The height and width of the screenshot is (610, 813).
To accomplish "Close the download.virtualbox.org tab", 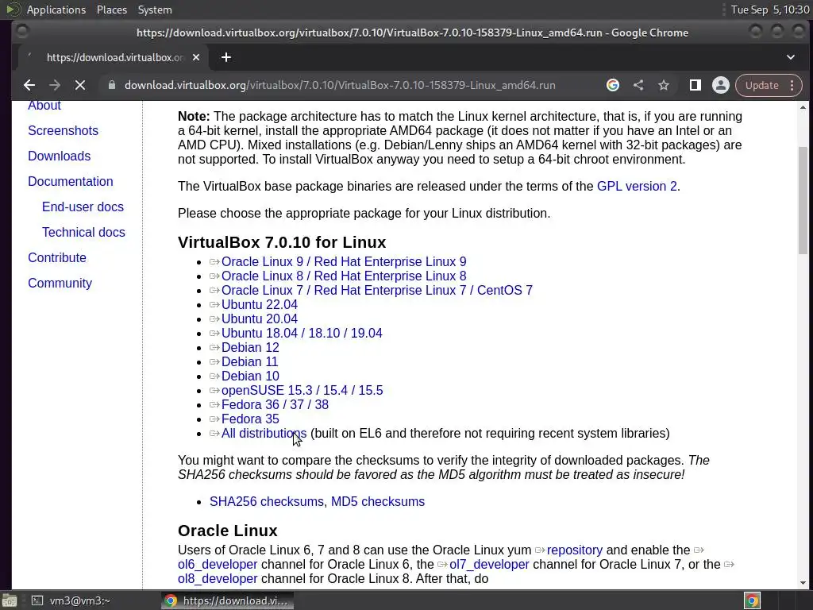I will click(196, 57).
